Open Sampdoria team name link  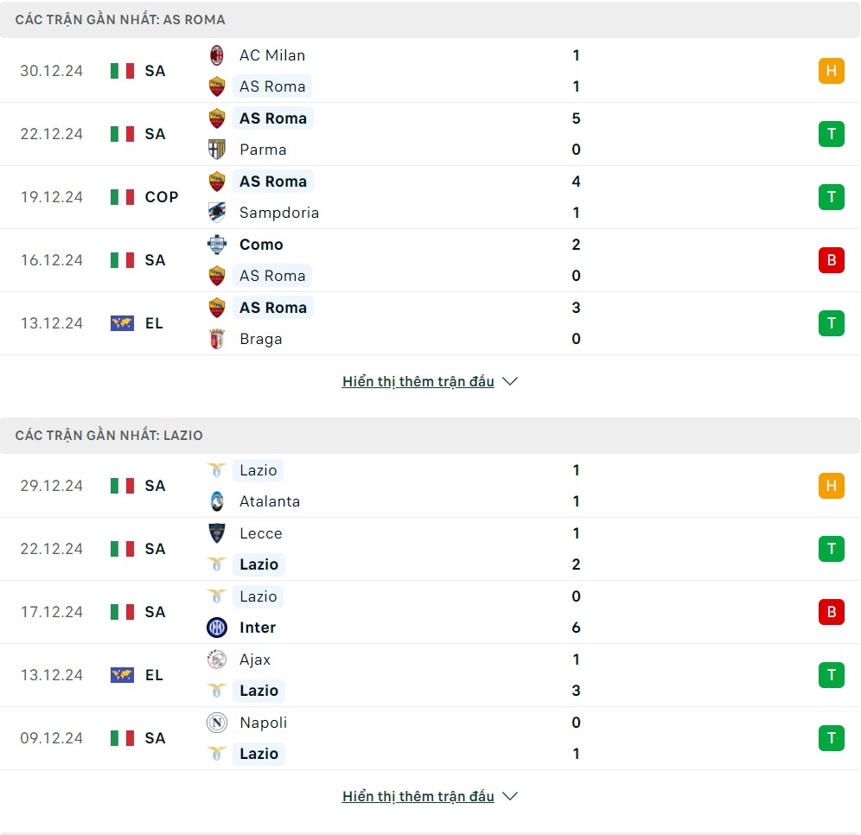(x=279, y=213)
